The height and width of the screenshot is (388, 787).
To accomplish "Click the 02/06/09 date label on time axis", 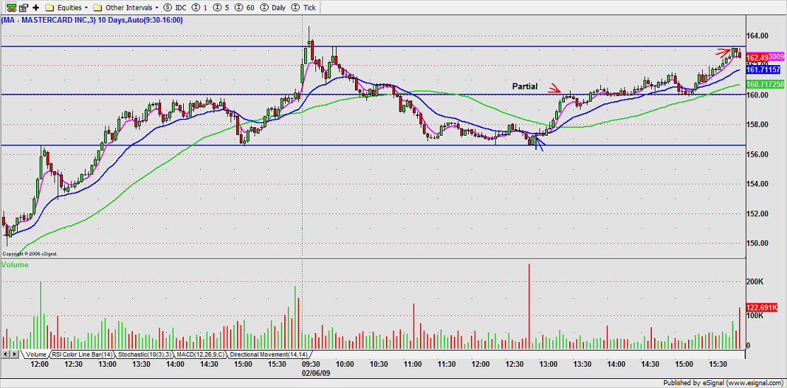I will coord(315,373).
